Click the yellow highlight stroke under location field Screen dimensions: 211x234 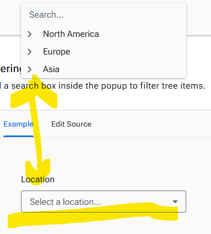click(93, 215)
